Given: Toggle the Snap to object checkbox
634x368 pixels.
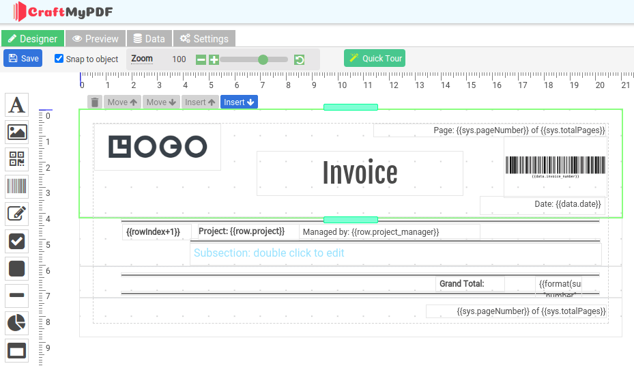Looking at the screenshot, I should (59, 59).
